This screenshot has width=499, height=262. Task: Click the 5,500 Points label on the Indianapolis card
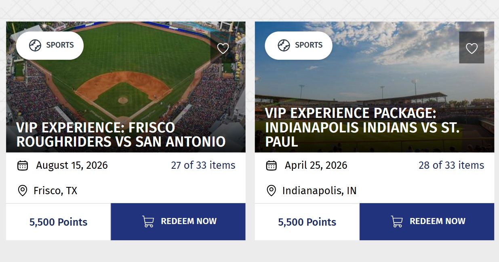(306, 222)
